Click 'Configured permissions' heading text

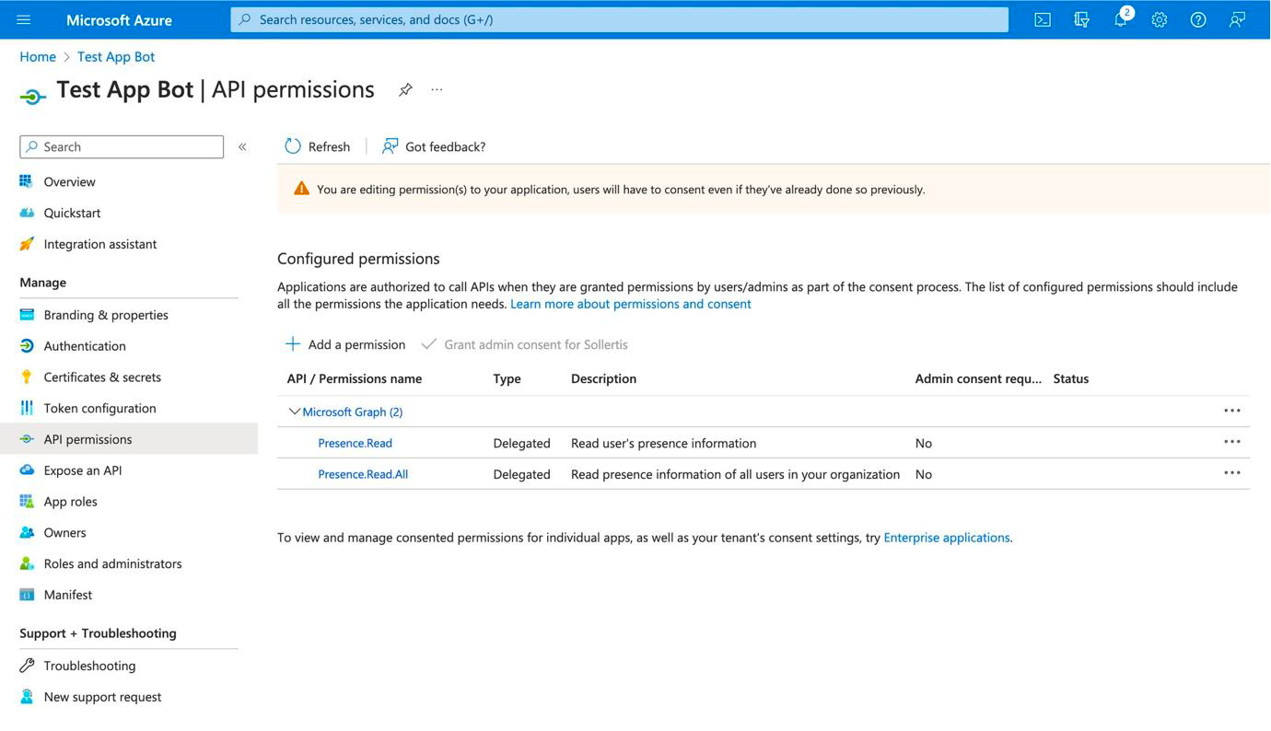coord(358,259)
